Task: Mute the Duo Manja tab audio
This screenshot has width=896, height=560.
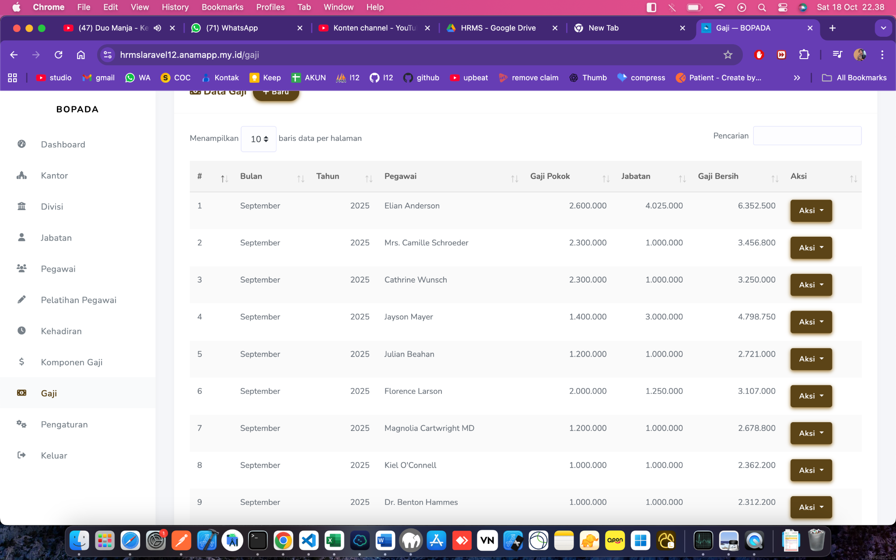Action: 157,28
